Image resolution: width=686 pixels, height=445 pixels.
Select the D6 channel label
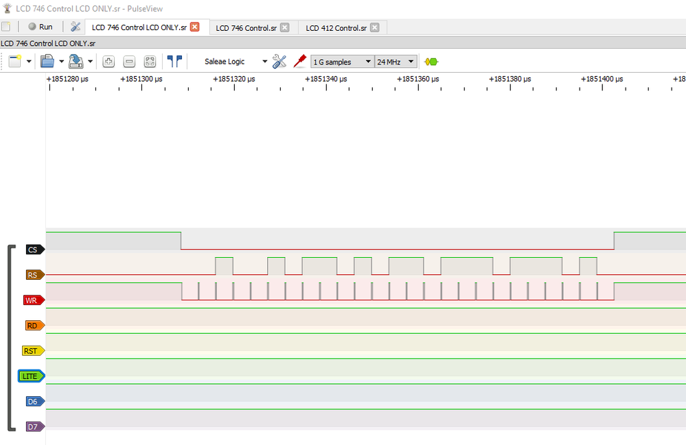[35, 401]
